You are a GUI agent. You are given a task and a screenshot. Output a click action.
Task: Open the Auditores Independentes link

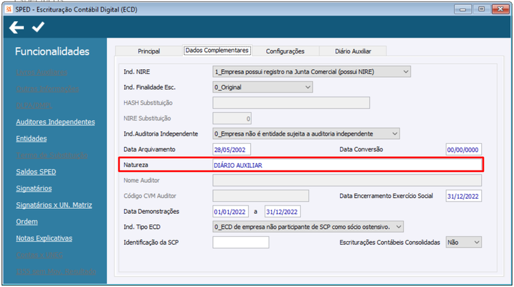click(56, 122)
